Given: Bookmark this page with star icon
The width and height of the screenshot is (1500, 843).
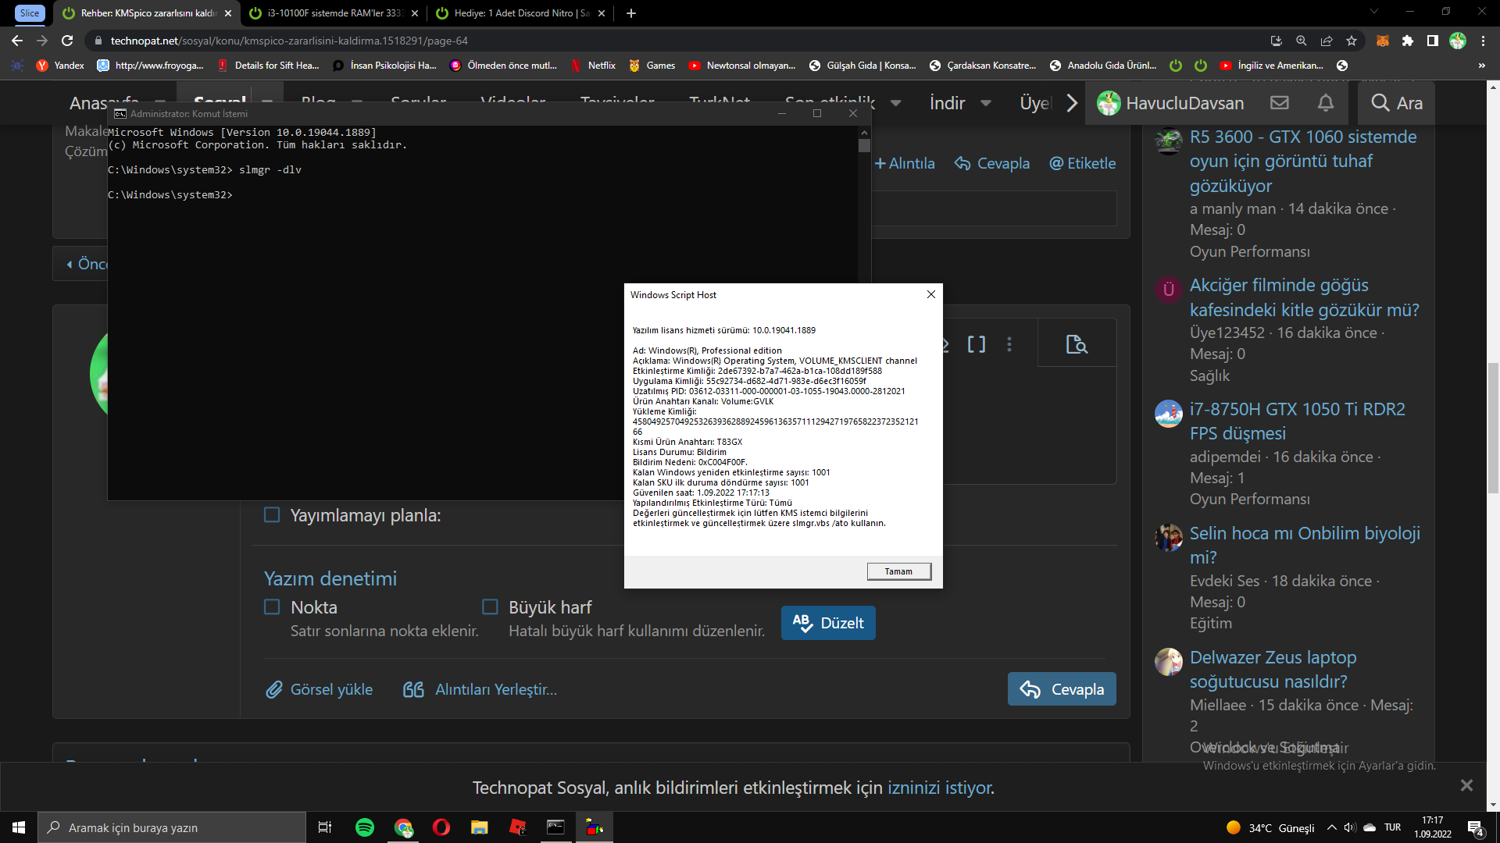Looking at the screenshot, I should click(1352, 41).
